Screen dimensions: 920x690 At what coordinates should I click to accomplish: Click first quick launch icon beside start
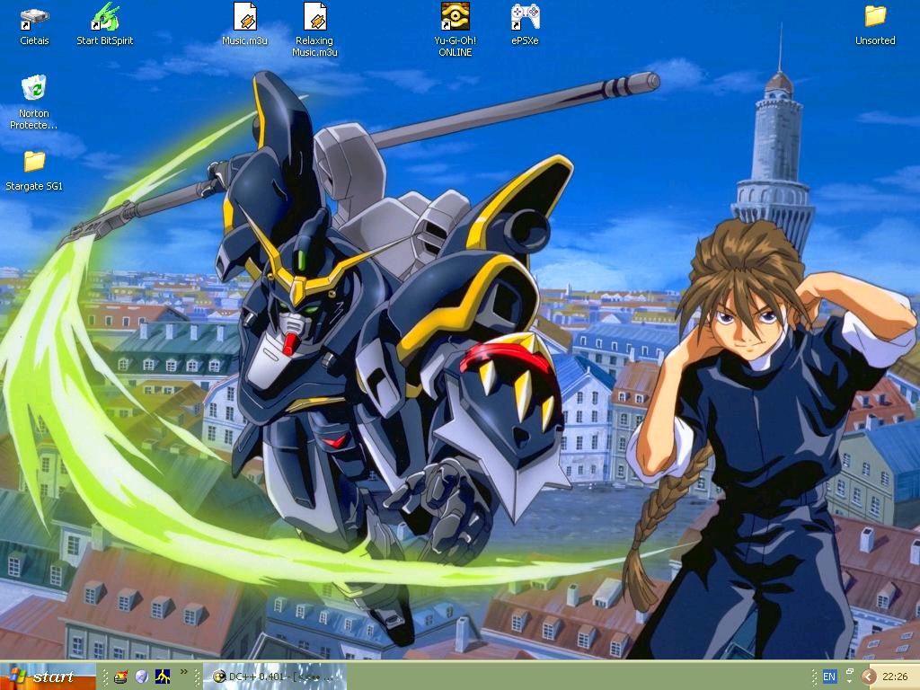click(121, 677)
